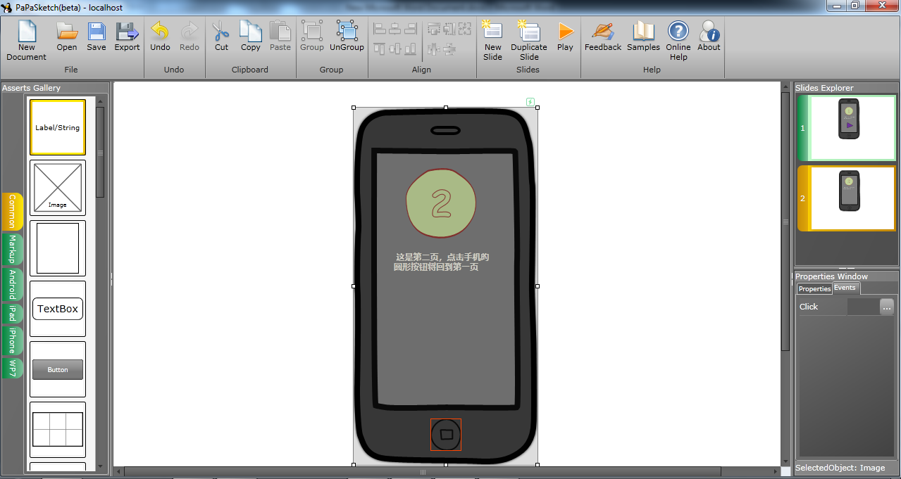
Task: Switch to the Markup gallery tab
Action: 12,250
